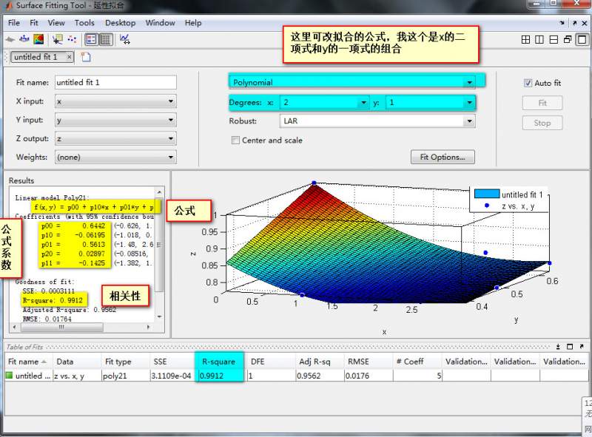592x437 pixels.
Task: Undock the tool using the up-right arrow
Action: pyautogui.click(x=575, y=23)
